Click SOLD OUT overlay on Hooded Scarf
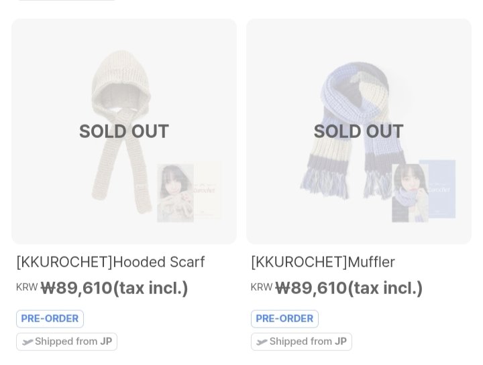 point(124,131)
